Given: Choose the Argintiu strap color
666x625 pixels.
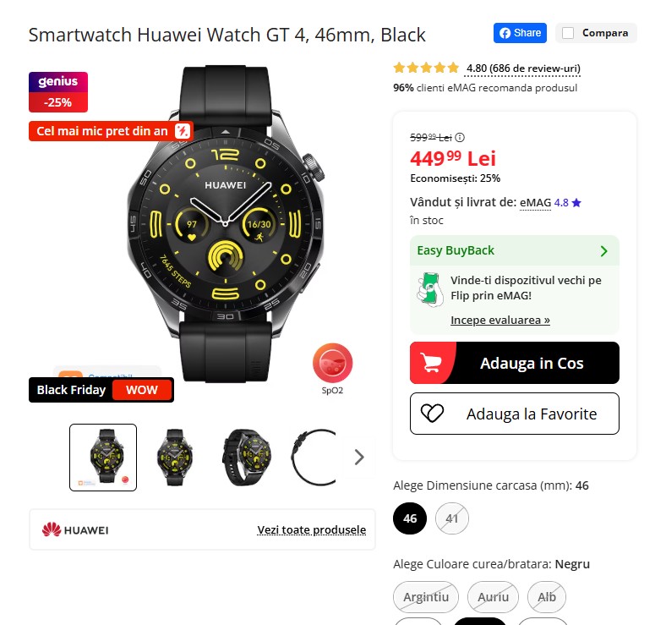Looking at the screenshot, I should [x=426, y=597].
